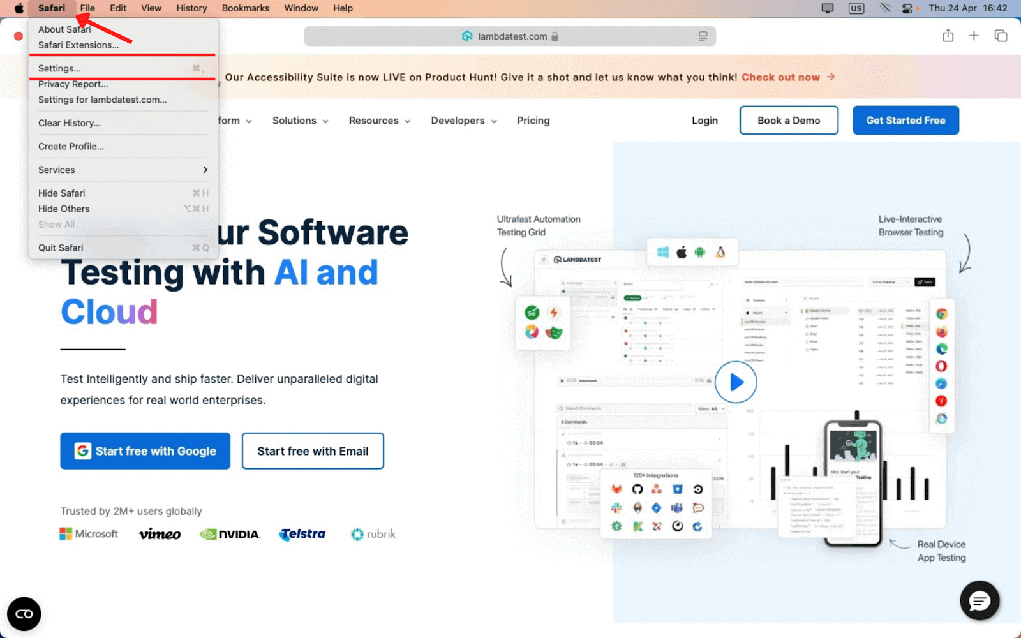Click the GitHub icon in integrations
This screenshot has width=1021, height=638.
[637, 489]
